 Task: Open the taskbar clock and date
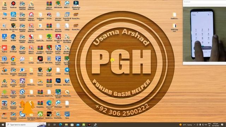tap(216, 125)
